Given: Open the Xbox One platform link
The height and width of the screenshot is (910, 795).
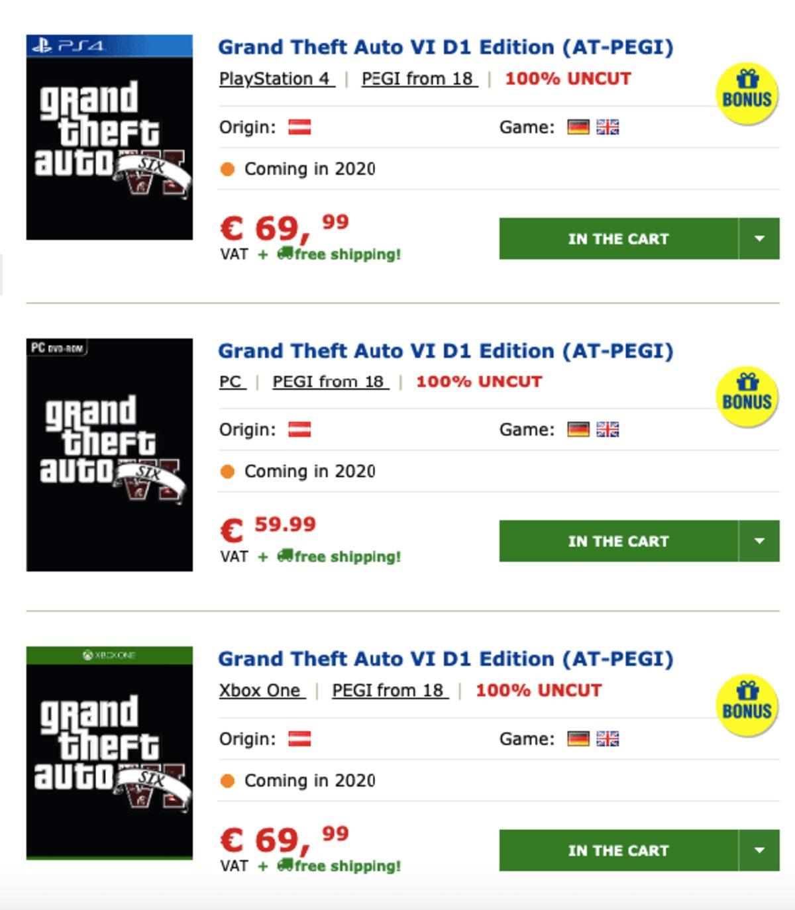Looking at the screenshot, I should point(260,691).
